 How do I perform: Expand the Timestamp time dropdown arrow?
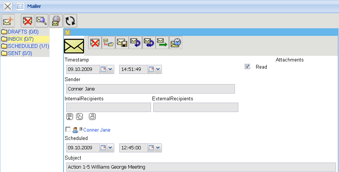pos(158,69)
